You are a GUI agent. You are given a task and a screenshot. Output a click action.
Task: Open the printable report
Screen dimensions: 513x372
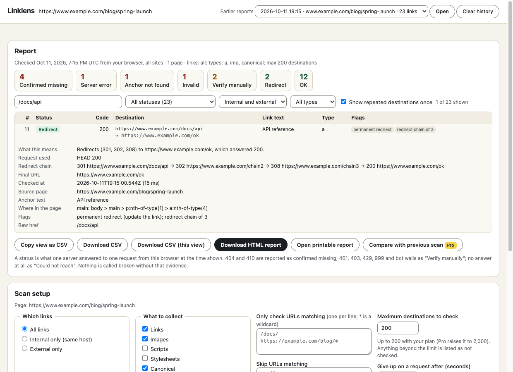(325, 245)
